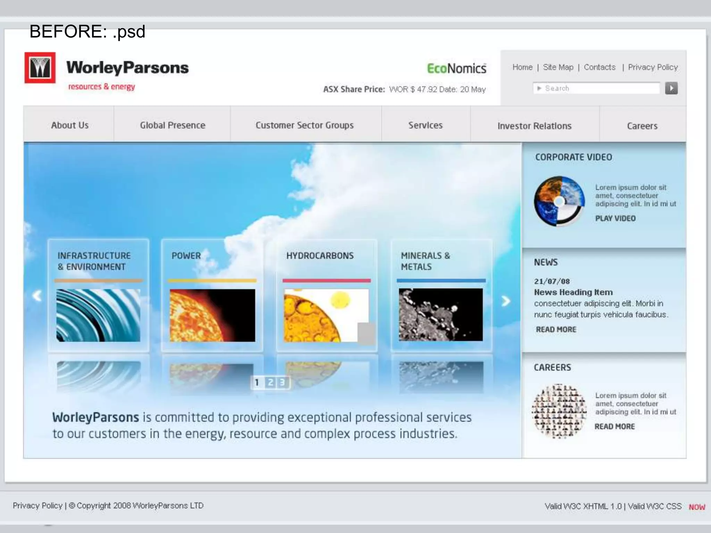The height and width of the screenshot is (533, 711).
Task: Open the About Us menu
Action: [70, 125]
